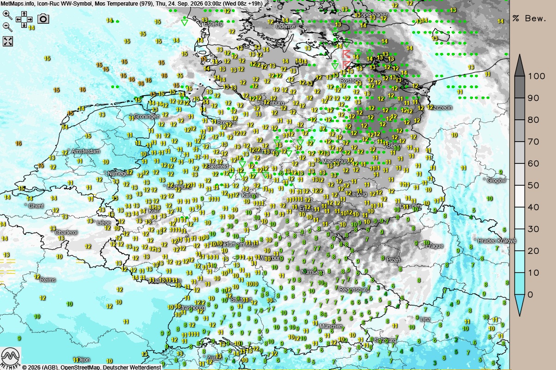Toggle fullscreen with the expand arrows icon

point(8,41)
